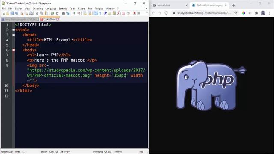The height and width of the screenshot is (154, 274).
Task: Reload the page in Chrome
Action: pyautogui.click(x=166, y=13)
